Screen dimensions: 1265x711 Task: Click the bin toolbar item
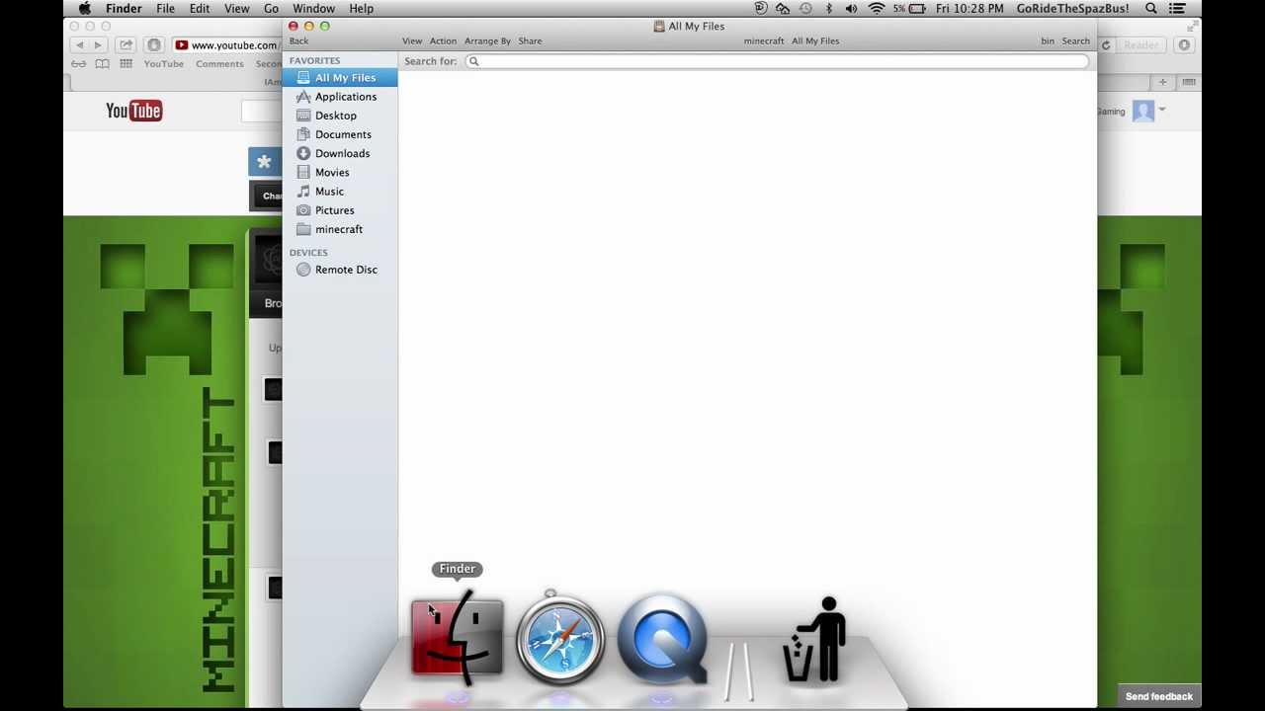(1048, 41)
